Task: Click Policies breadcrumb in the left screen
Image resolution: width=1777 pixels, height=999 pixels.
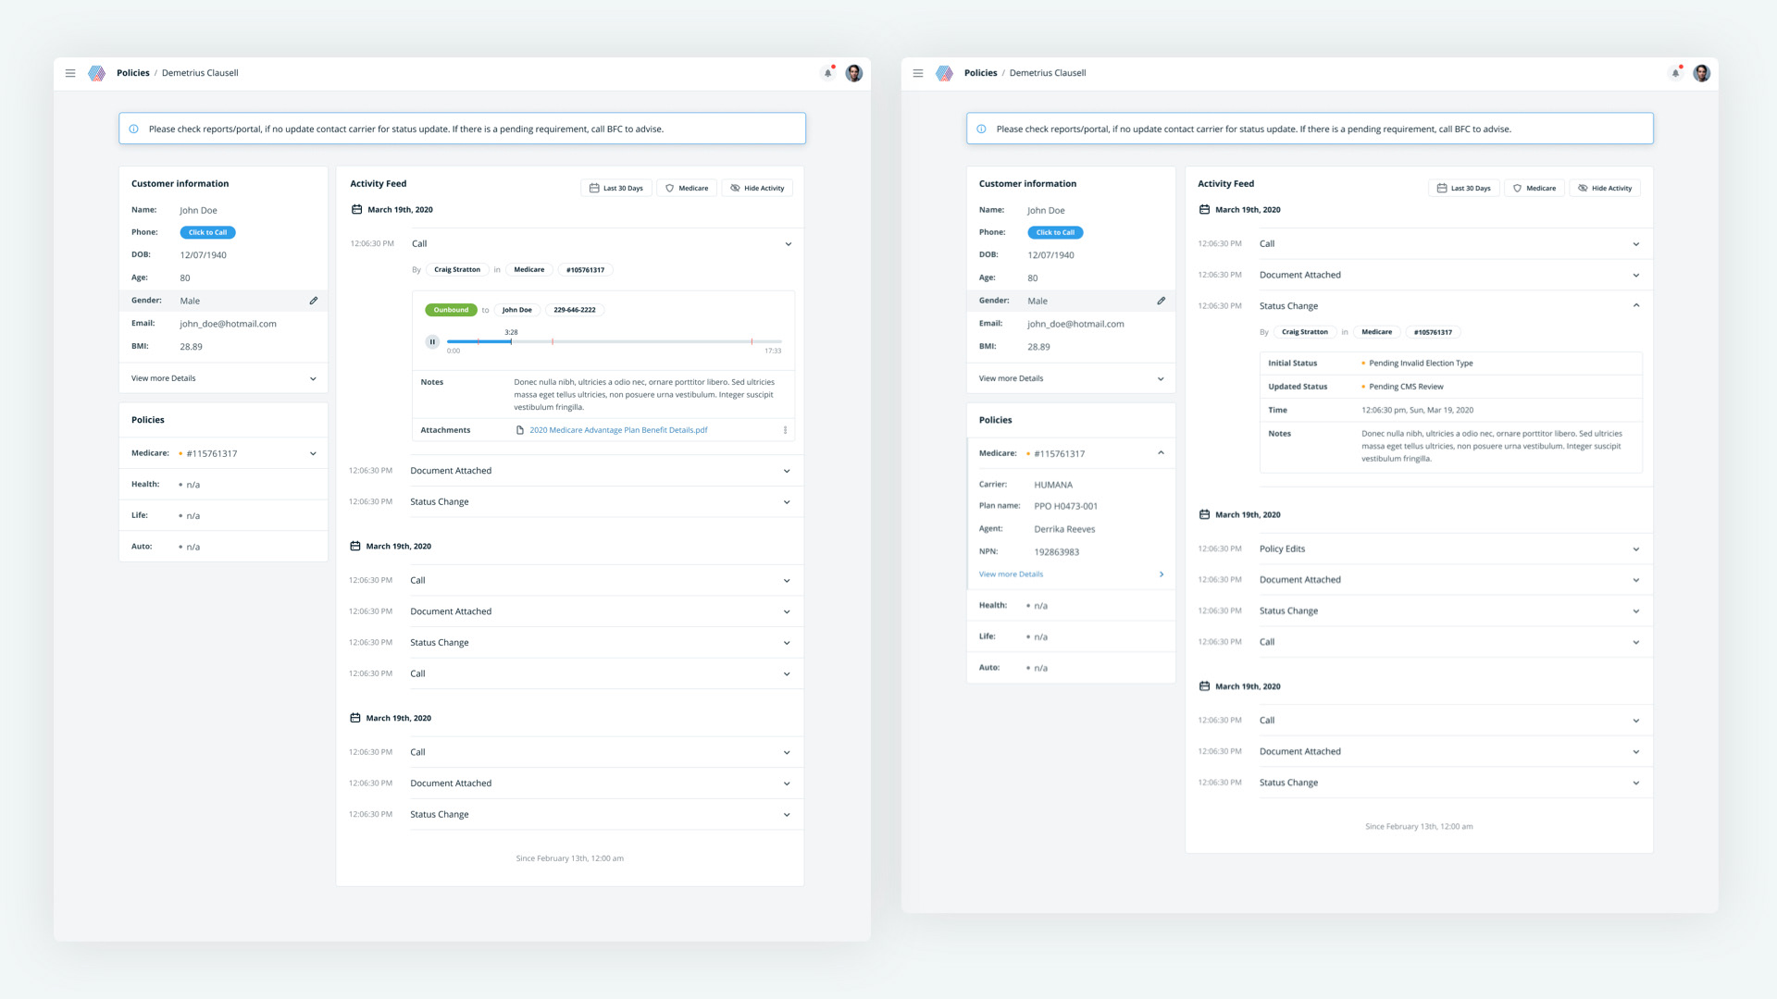Action: 132,73
